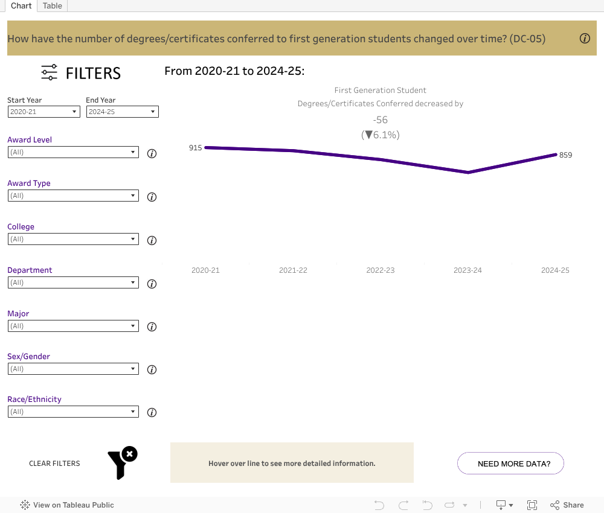Enter full screen mode

(532, 505)
